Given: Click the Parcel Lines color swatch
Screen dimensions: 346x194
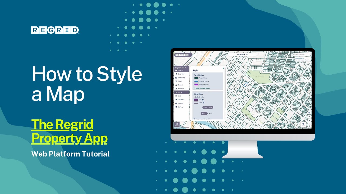Looking at the screenshot, I should [196, 78].
